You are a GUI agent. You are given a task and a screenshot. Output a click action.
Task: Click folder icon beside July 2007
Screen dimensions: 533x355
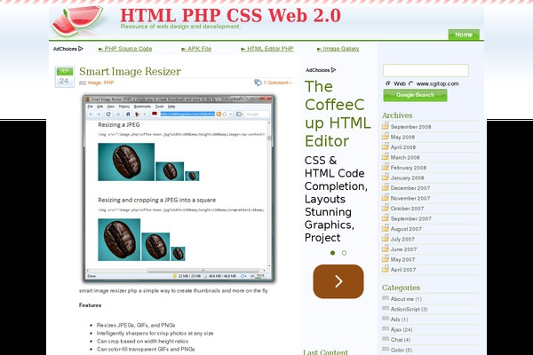(386, 238)
